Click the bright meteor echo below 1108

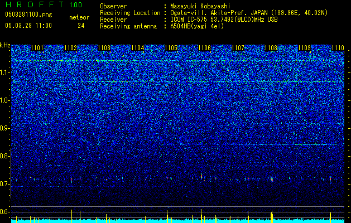[272, 179]
